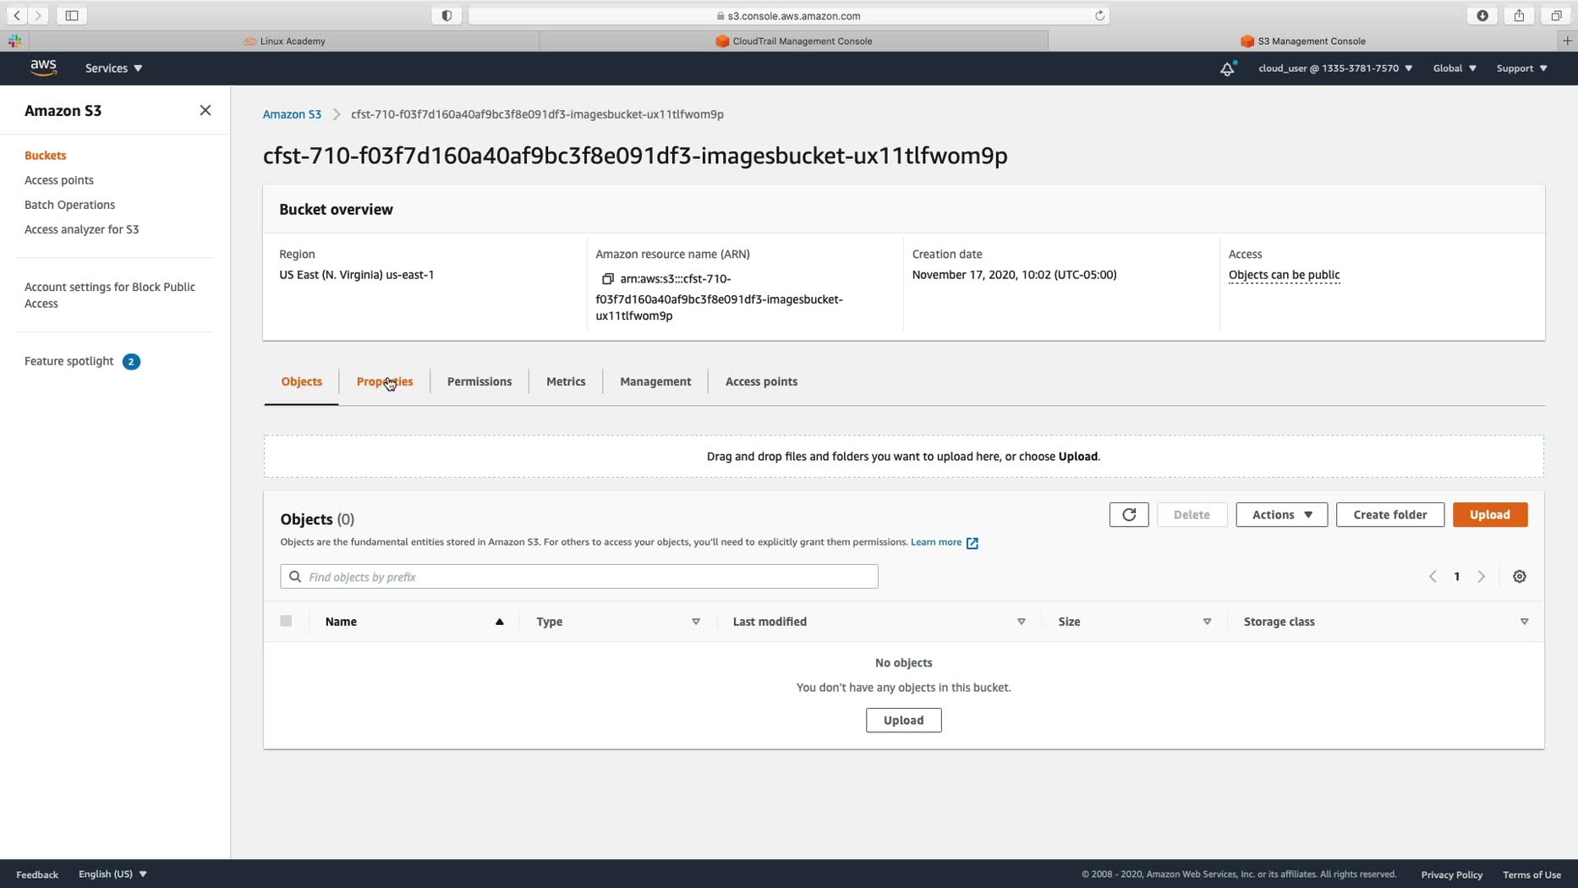Click the Create folder button
The height and width of the screenshot is (888, 1578).
[1390, 515]
